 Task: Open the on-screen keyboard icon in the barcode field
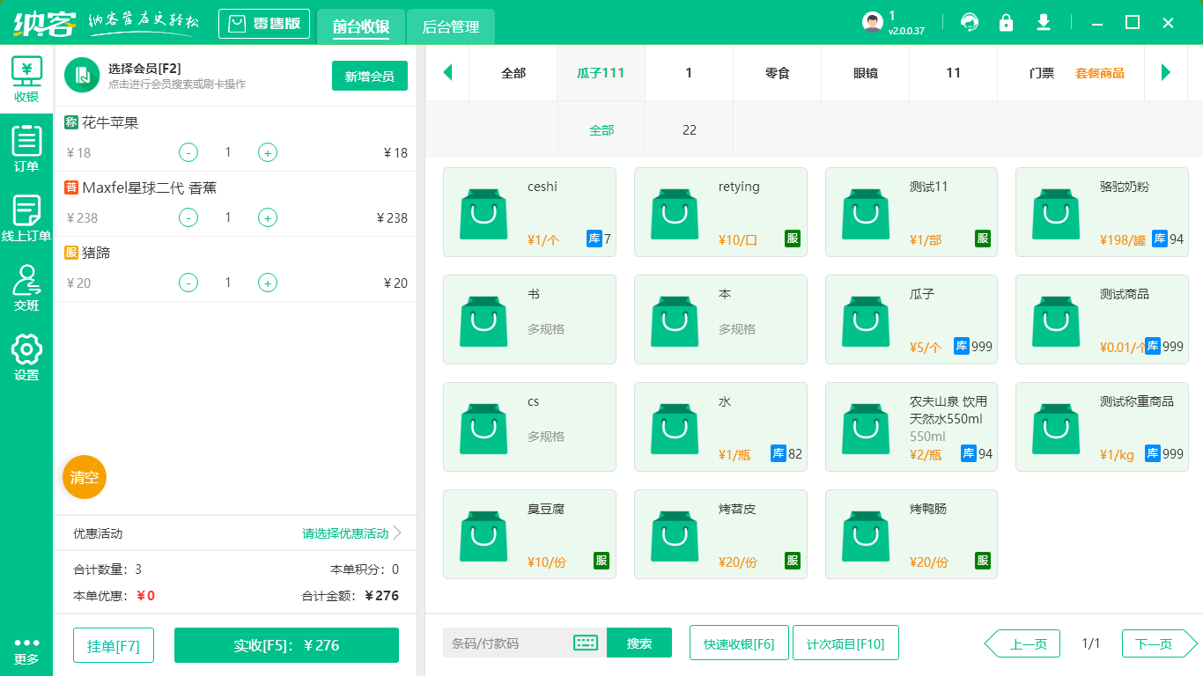pos(584,643)
